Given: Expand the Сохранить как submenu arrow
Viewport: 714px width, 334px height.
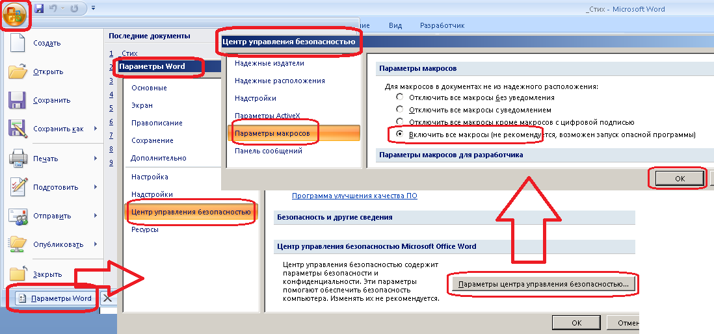Looking at the screenshot, I should (96, 129).
